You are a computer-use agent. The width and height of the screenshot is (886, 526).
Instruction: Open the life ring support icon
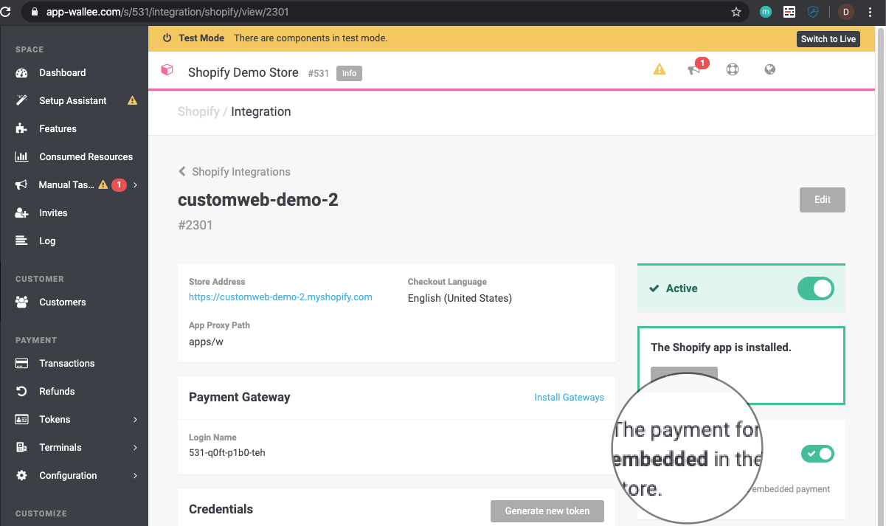click(x=732, y=69)
